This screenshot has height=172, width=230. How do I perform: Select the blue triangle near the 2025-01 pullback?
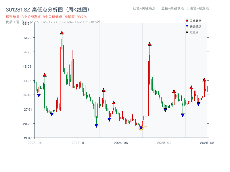click(x=165, y=110)
